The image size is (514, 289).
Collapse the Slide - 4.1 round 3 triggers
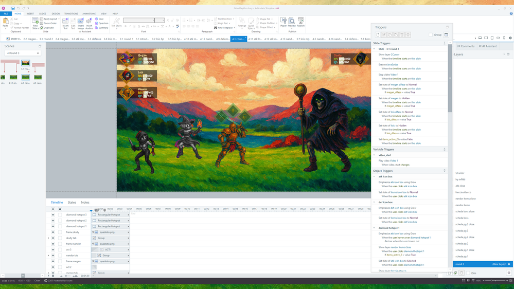375,49
